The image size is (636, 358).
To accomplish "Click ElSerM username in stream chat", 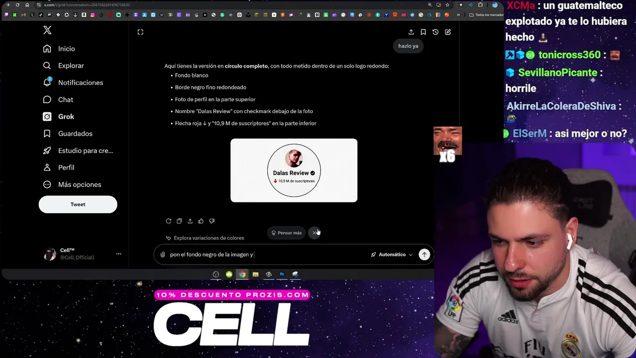I will tap(529, 134).
